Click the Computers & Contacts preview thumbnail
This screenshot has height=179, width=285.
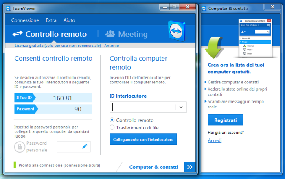click(x=255, y=38)
